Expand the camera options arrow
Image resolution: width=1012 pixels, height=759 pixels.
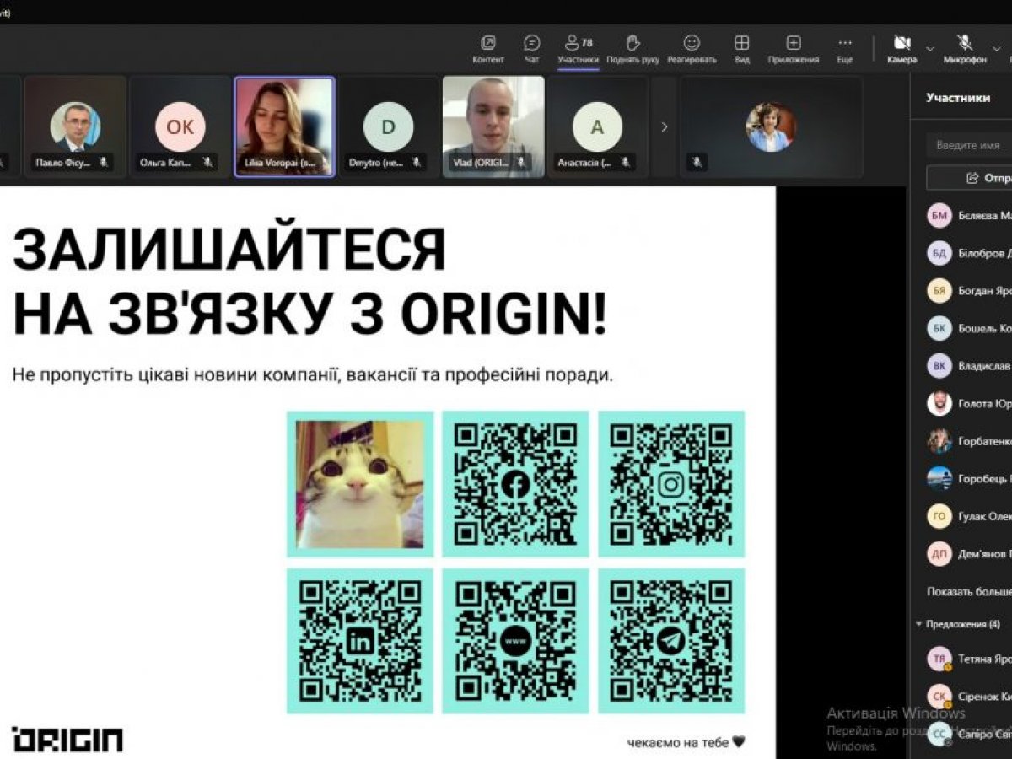930,49
